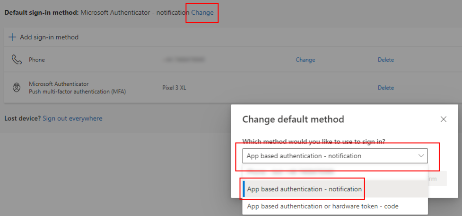The height and width of the screenshot is (216, 462).
Task: Select App based authentication - notification option
Action: coord(335,189)
